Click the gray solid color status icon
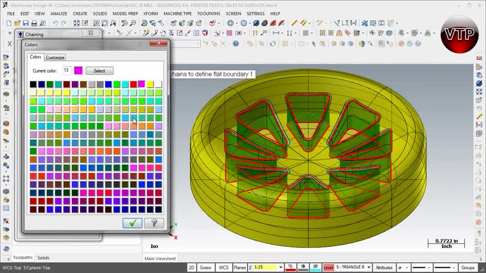Viewport: 486px width, 273px height. pos(303,267)
